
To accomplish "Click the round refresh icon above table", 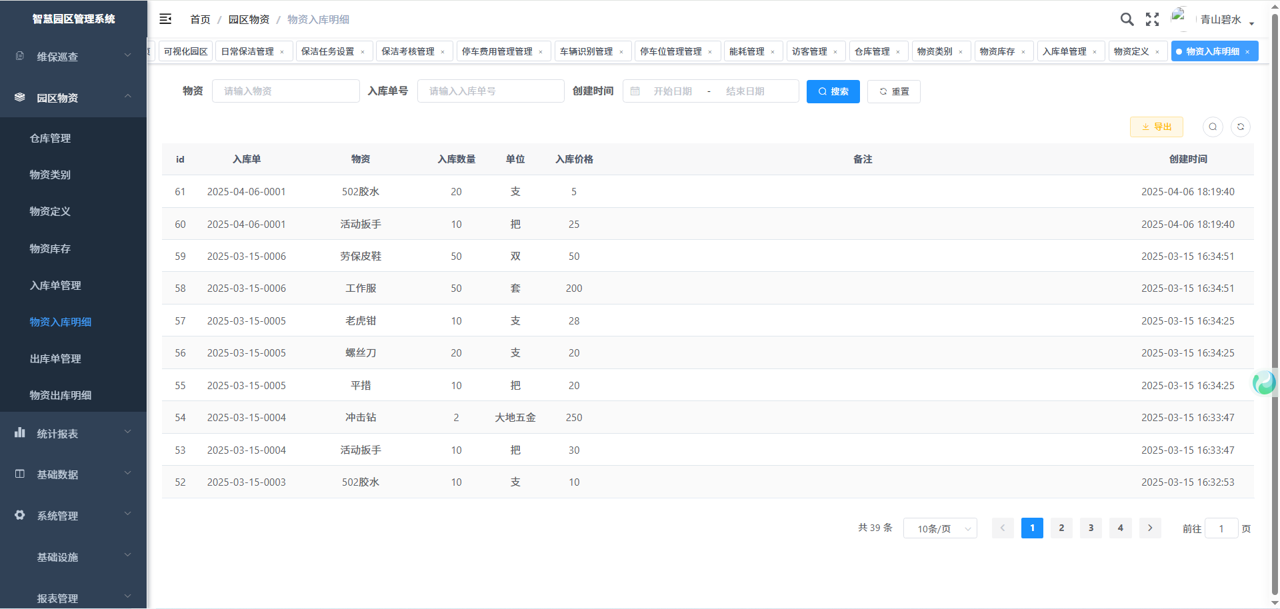I will (x=1241, y=127).
